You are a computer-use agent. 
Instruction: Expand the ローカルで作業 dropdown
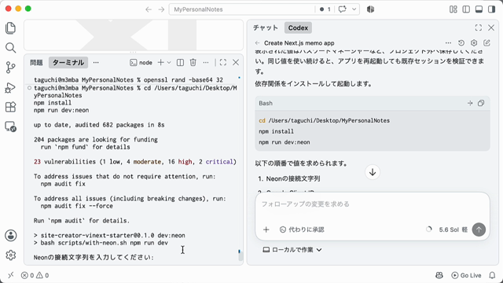point(292,250)
